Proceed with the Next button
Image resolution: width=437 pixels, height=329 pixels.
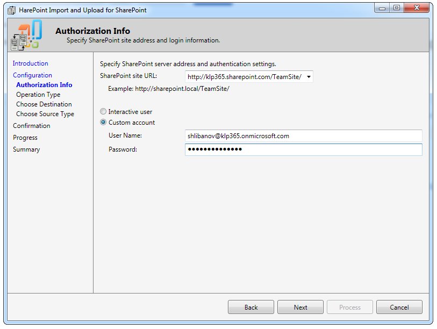tap(300, 307)
